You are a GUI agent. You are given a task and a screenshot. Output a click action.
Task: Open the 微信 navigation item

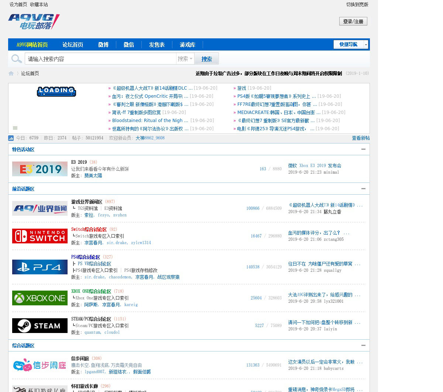(x=129, y=45)
